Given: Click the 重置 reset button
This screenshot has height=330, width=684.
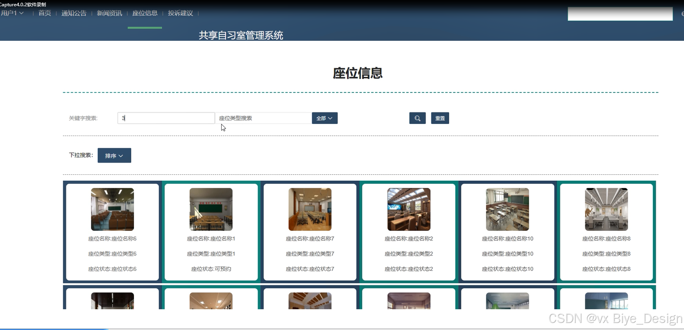Looking at the screenshot, I should (x=440, y=118).
